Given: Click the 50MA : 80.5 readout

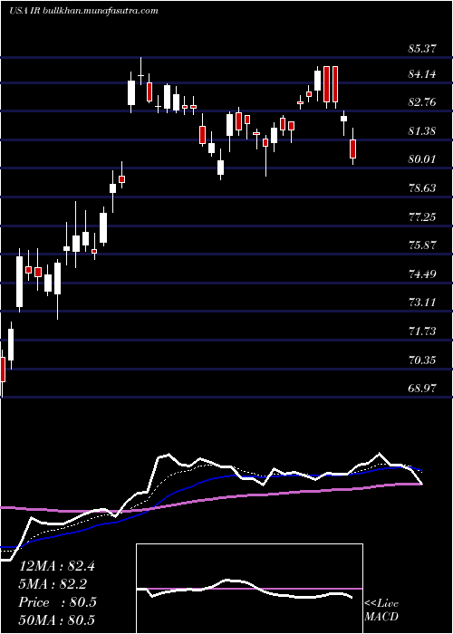Looking at the screenshot, I should point(56,620).
